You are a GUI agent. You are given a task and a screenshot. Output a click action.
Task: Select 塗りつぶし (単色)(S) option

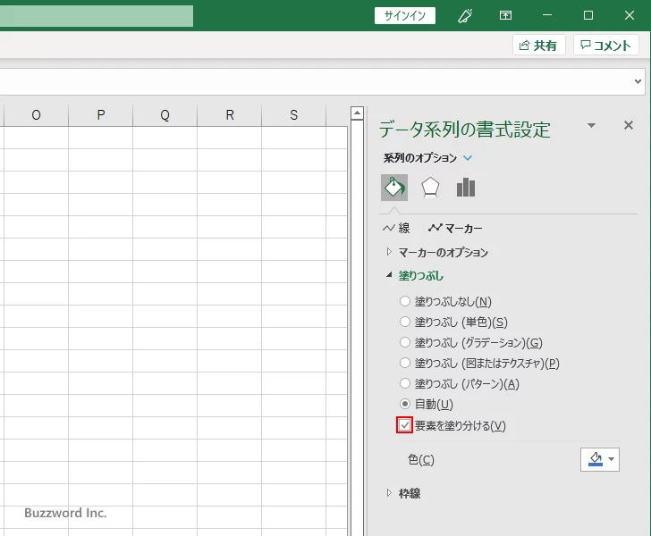click(405, 322)
